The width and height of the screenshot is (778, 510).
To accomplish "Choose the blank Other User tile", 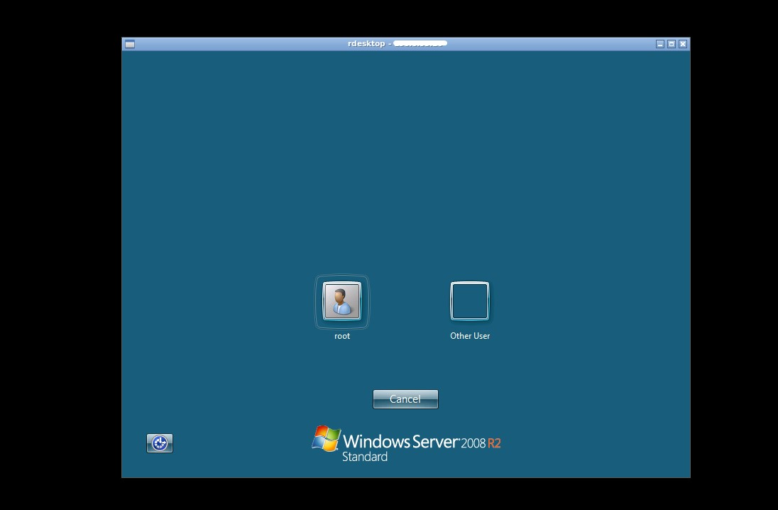I will point(470,301).
